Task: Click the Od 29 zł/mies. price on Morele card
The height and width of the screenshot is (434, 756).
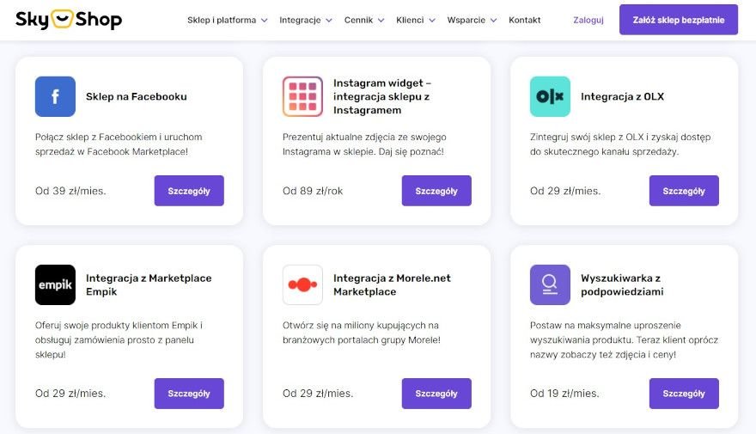Action: (318, 394)
